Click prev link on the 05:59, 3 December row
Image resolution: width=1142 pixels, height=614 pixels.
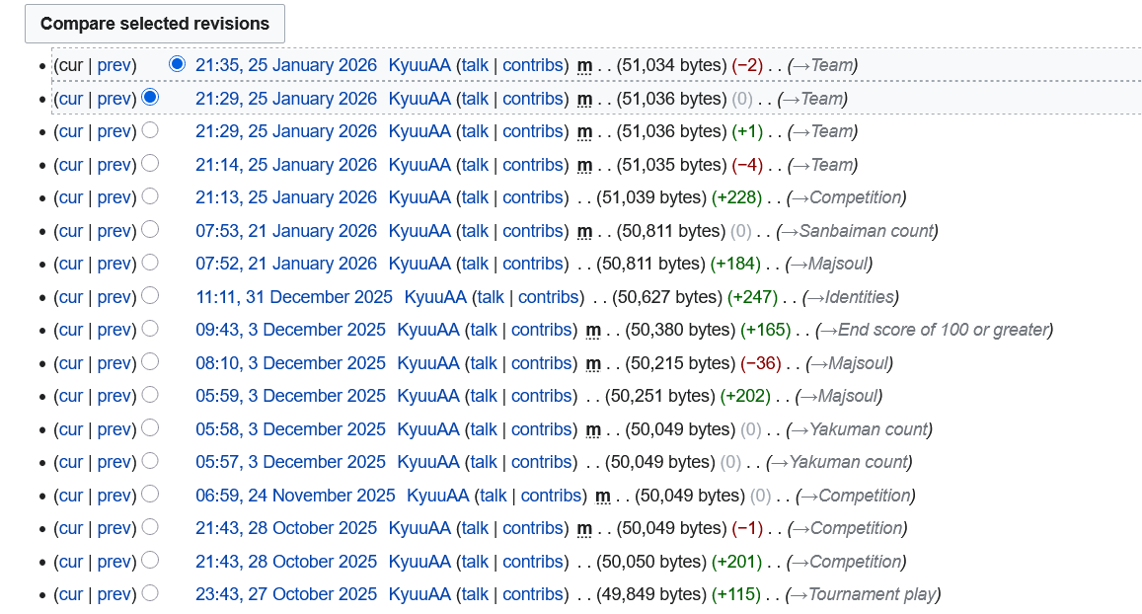tap(114, 397)
